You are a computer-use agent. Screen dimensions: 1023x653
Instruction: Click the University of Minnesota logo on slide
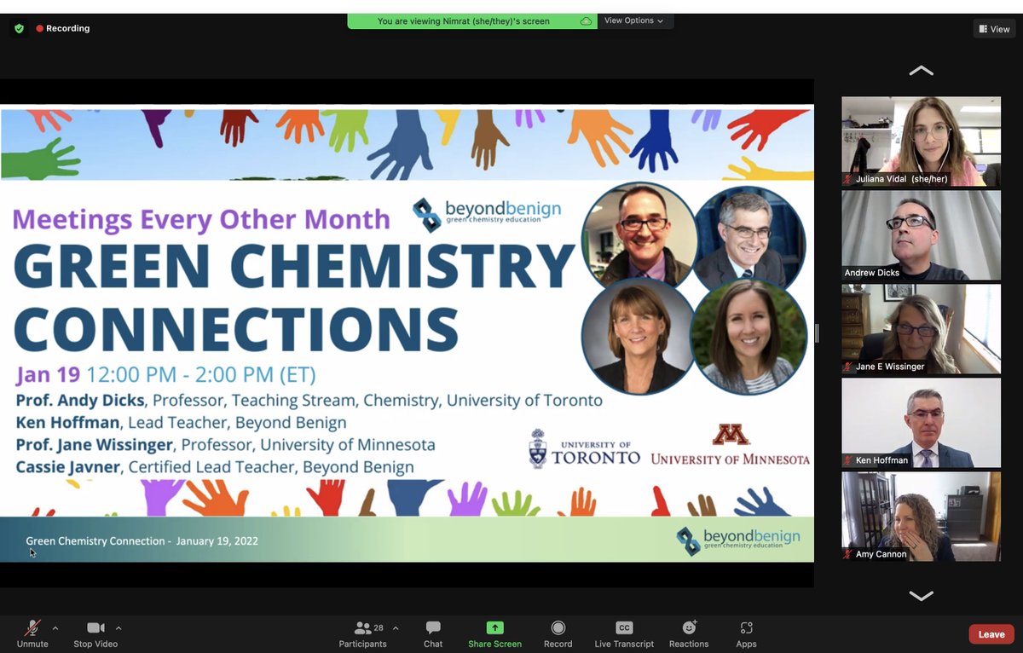tap(730, 446)
